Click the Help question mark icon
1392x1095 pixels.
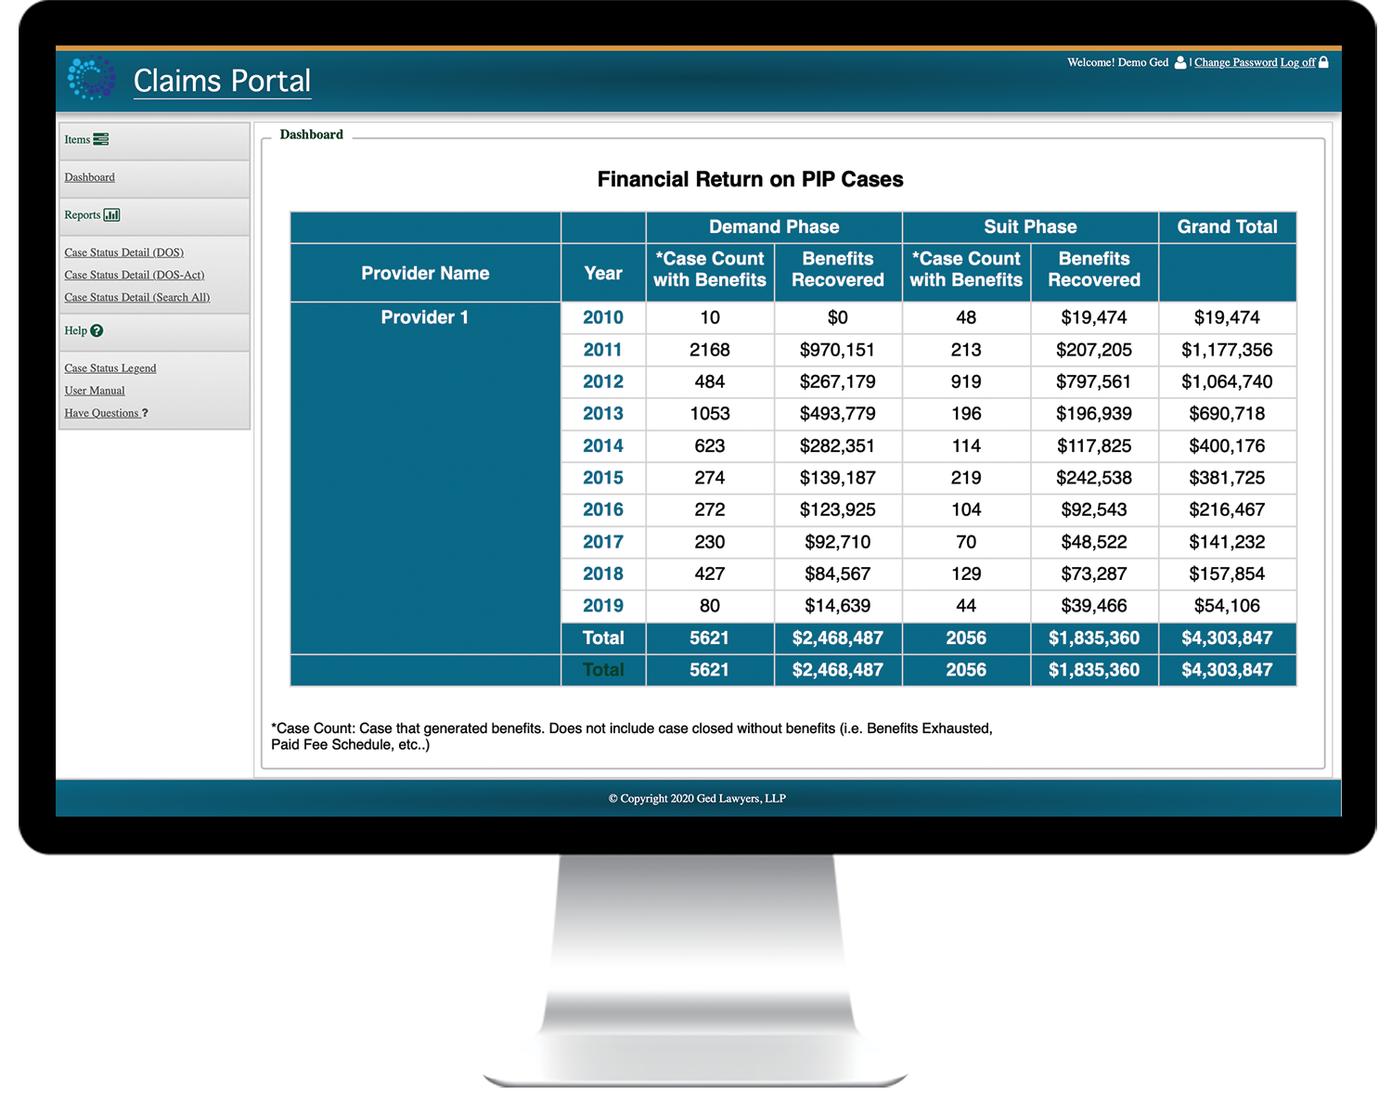tap(97, 330)
